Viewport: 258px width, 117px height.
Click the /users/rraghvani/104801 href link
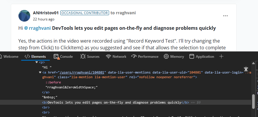coord(83,72)
